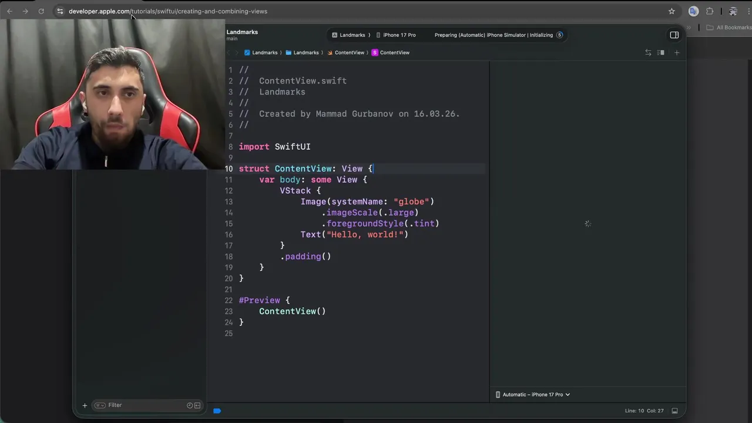The width and height of the screenshot is (752, 423).
Task: Bookmark this page with the star icon
Action: point(672,11)
